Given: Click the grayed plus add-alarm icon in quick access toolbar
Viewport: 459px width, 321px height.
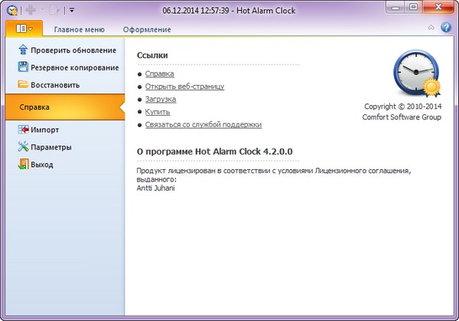Looking at the screenshot, I should (x=31, y=10).
